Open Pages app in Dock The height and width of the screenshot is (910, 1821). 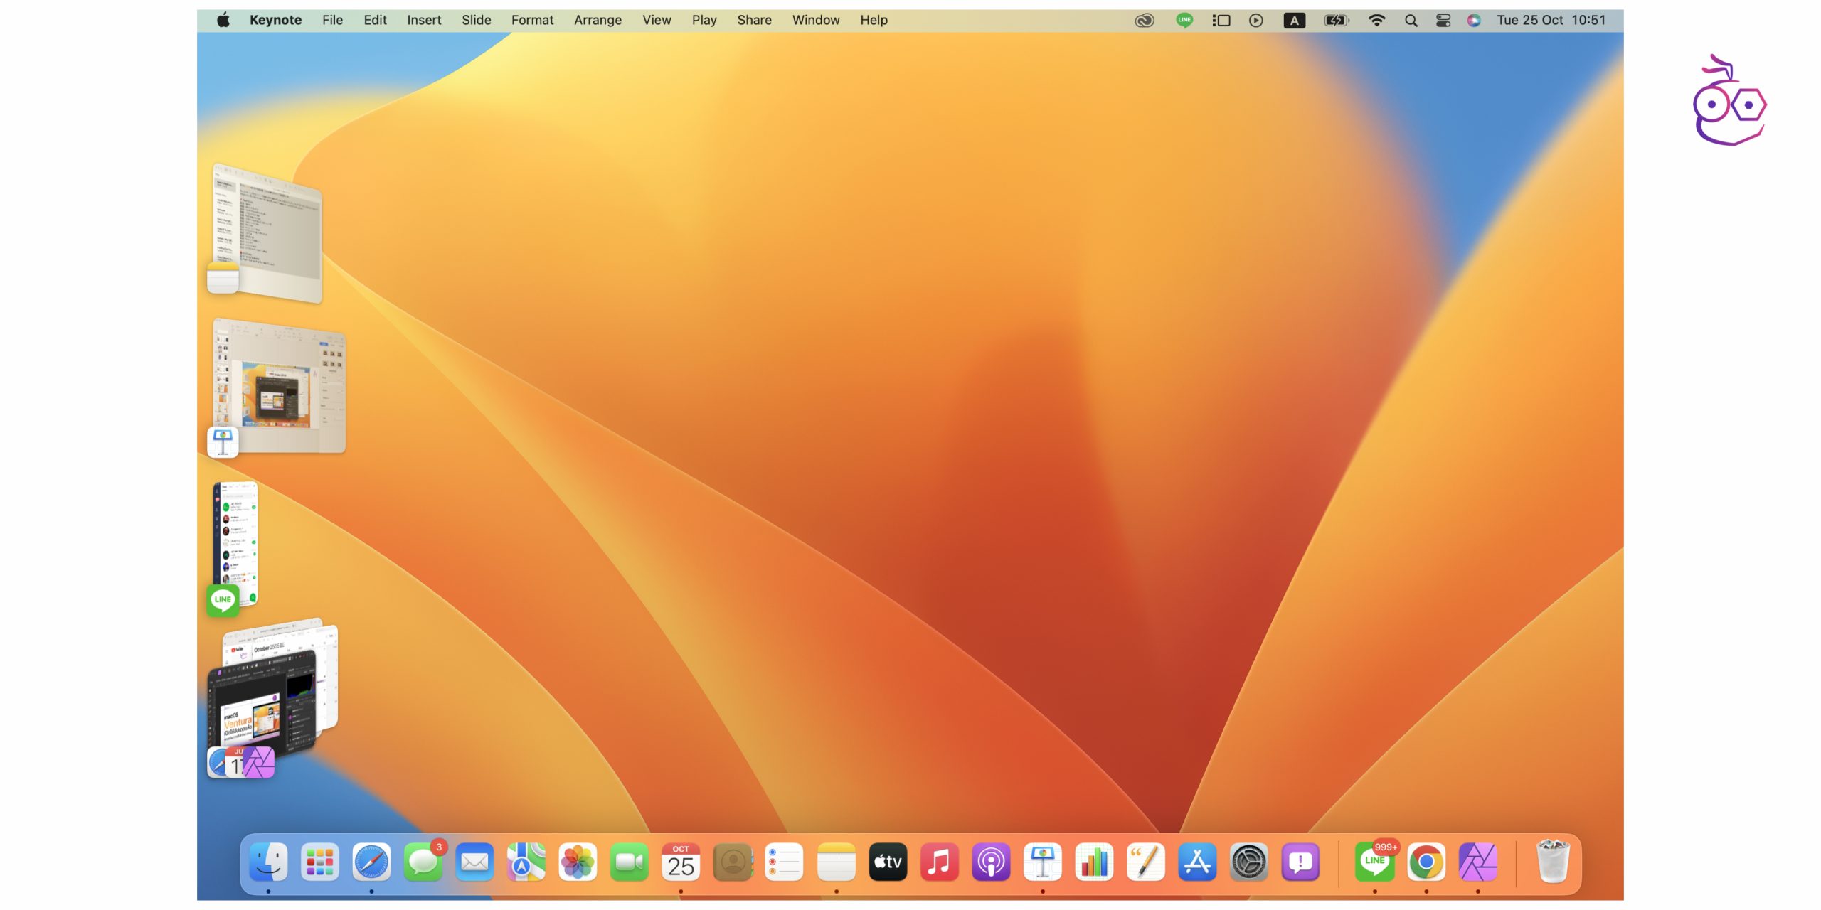[1145, 862]
